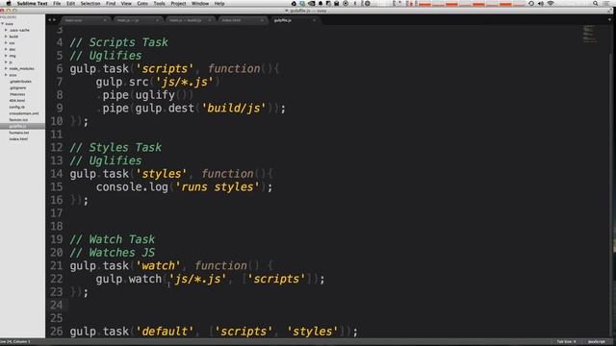Screen dimensions: 616x346
Task: Switch to the first main.scss tab
Action: point(86,20)
